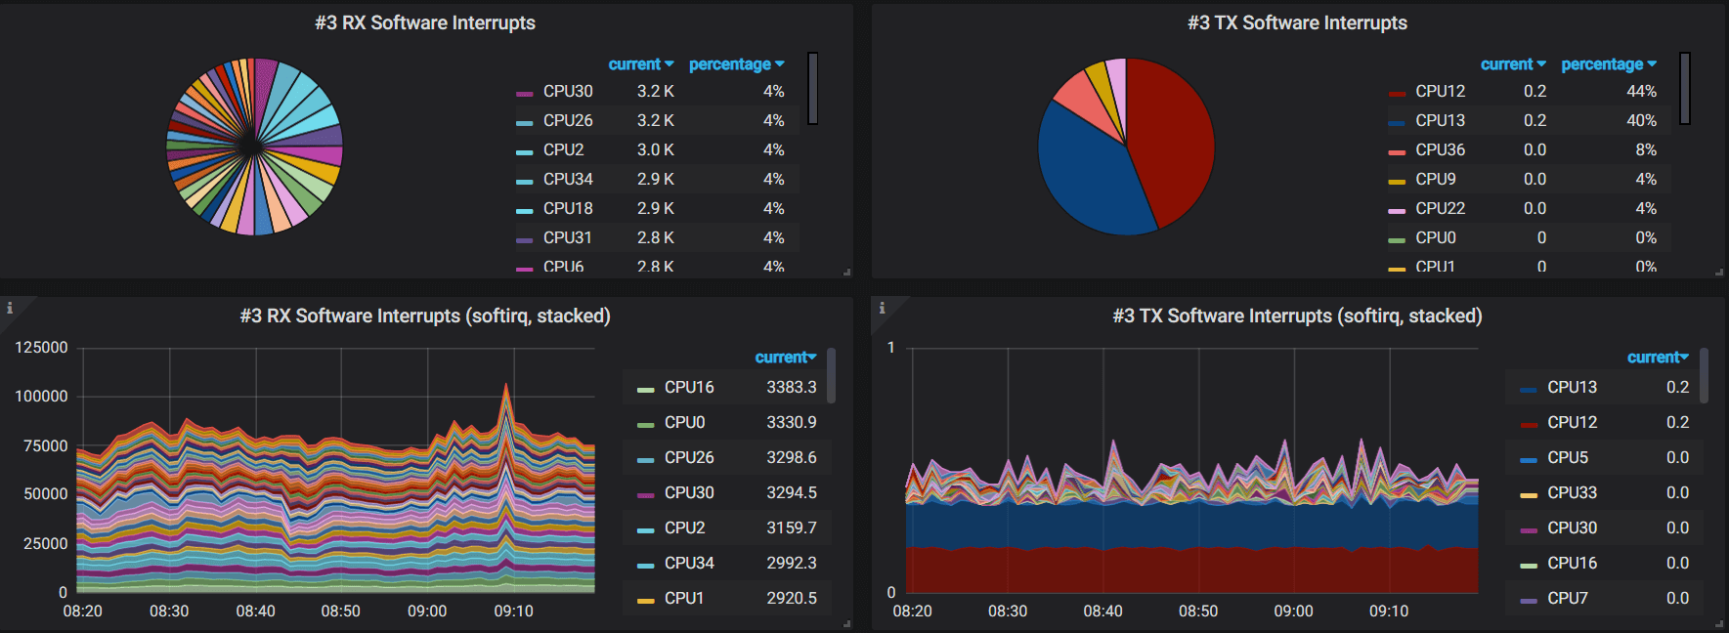Open '#3 RX Software Interrupts (softirq, stacked)' title menu
Screen dimensions: 1729x633
(424, 316)
